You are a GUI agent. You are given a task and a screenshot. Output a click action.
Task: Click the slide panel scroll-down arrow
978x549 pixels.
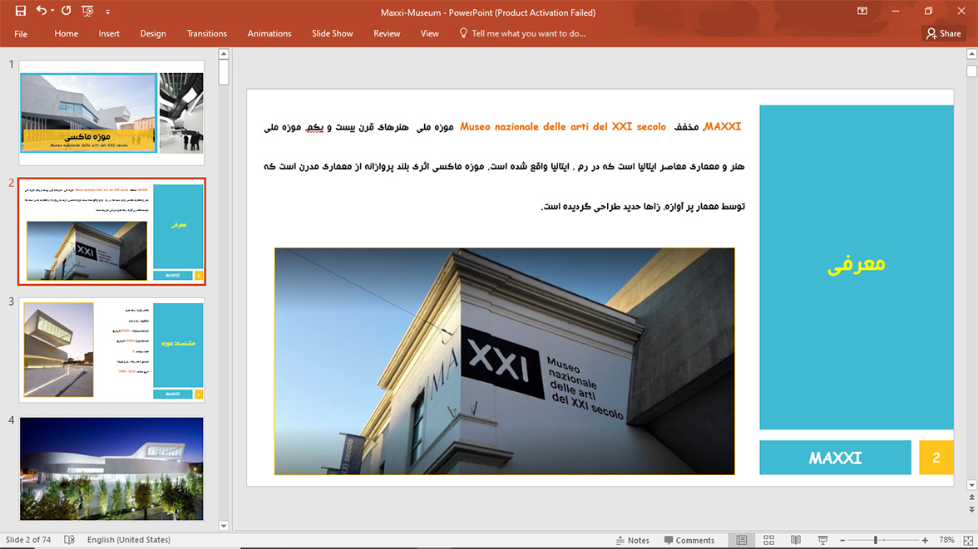pos(224,526)
